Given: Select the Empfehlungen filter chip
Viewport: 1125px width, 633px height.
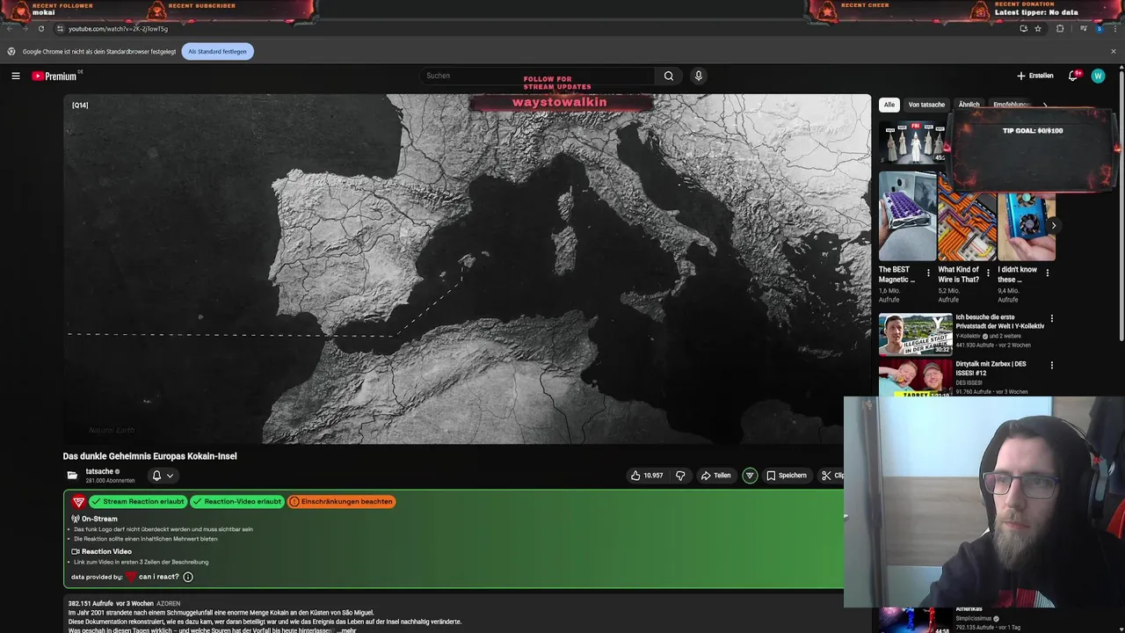Looking at the screenshot, I should pos(1011,105).
